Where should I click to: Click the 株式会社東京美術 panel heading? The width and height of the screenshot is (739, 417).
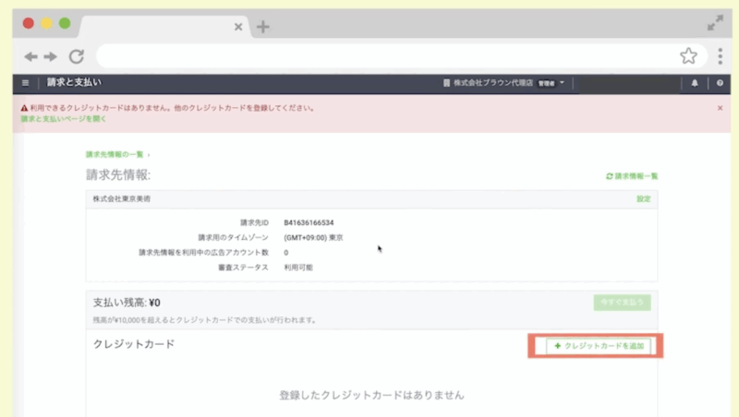(x=122, y=199)
